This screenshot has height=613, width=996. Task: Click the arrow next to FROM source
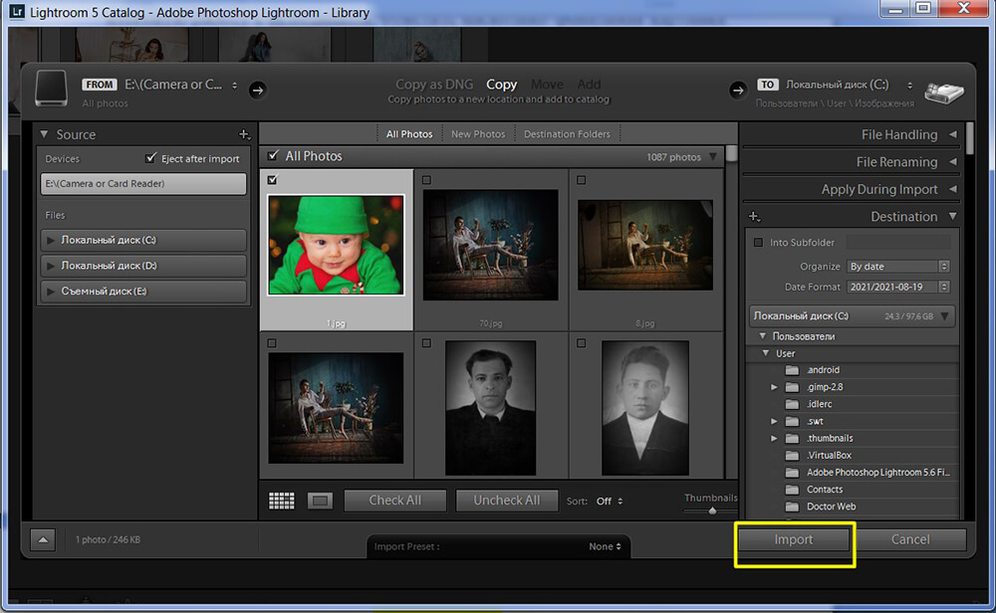257,91
